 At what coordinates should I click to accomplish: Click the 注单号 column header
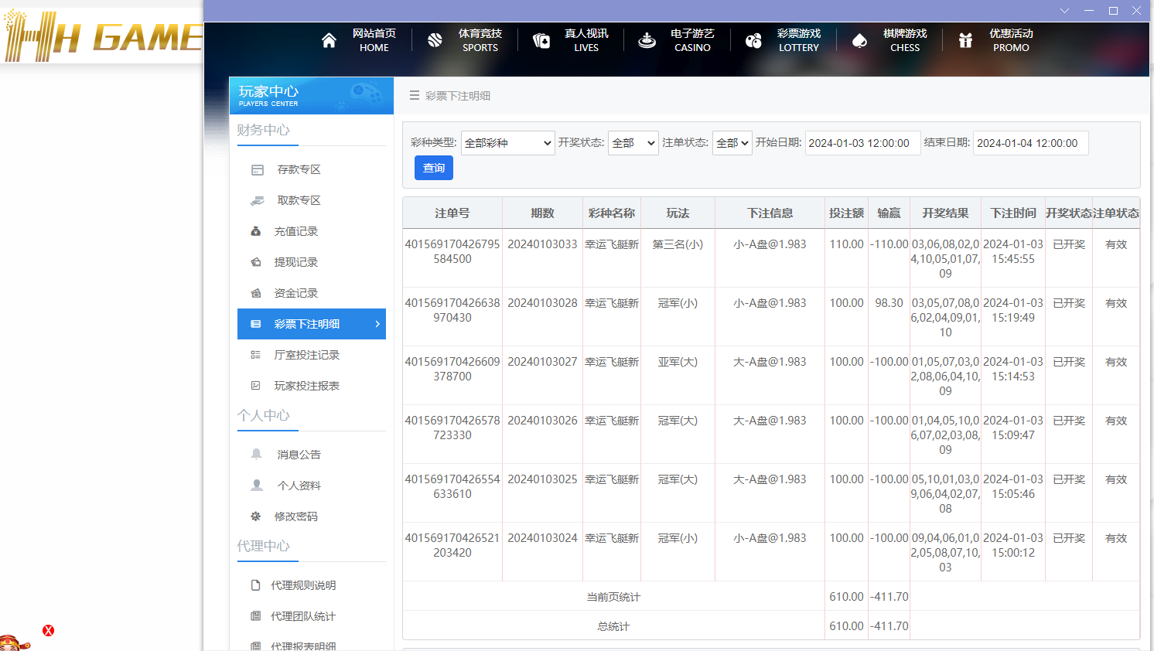pyautogui.click(x=452, y=213)
